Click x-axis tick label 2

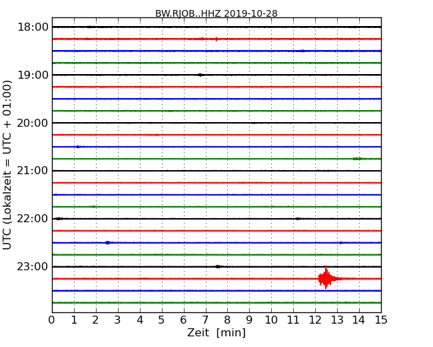[96, 320]
